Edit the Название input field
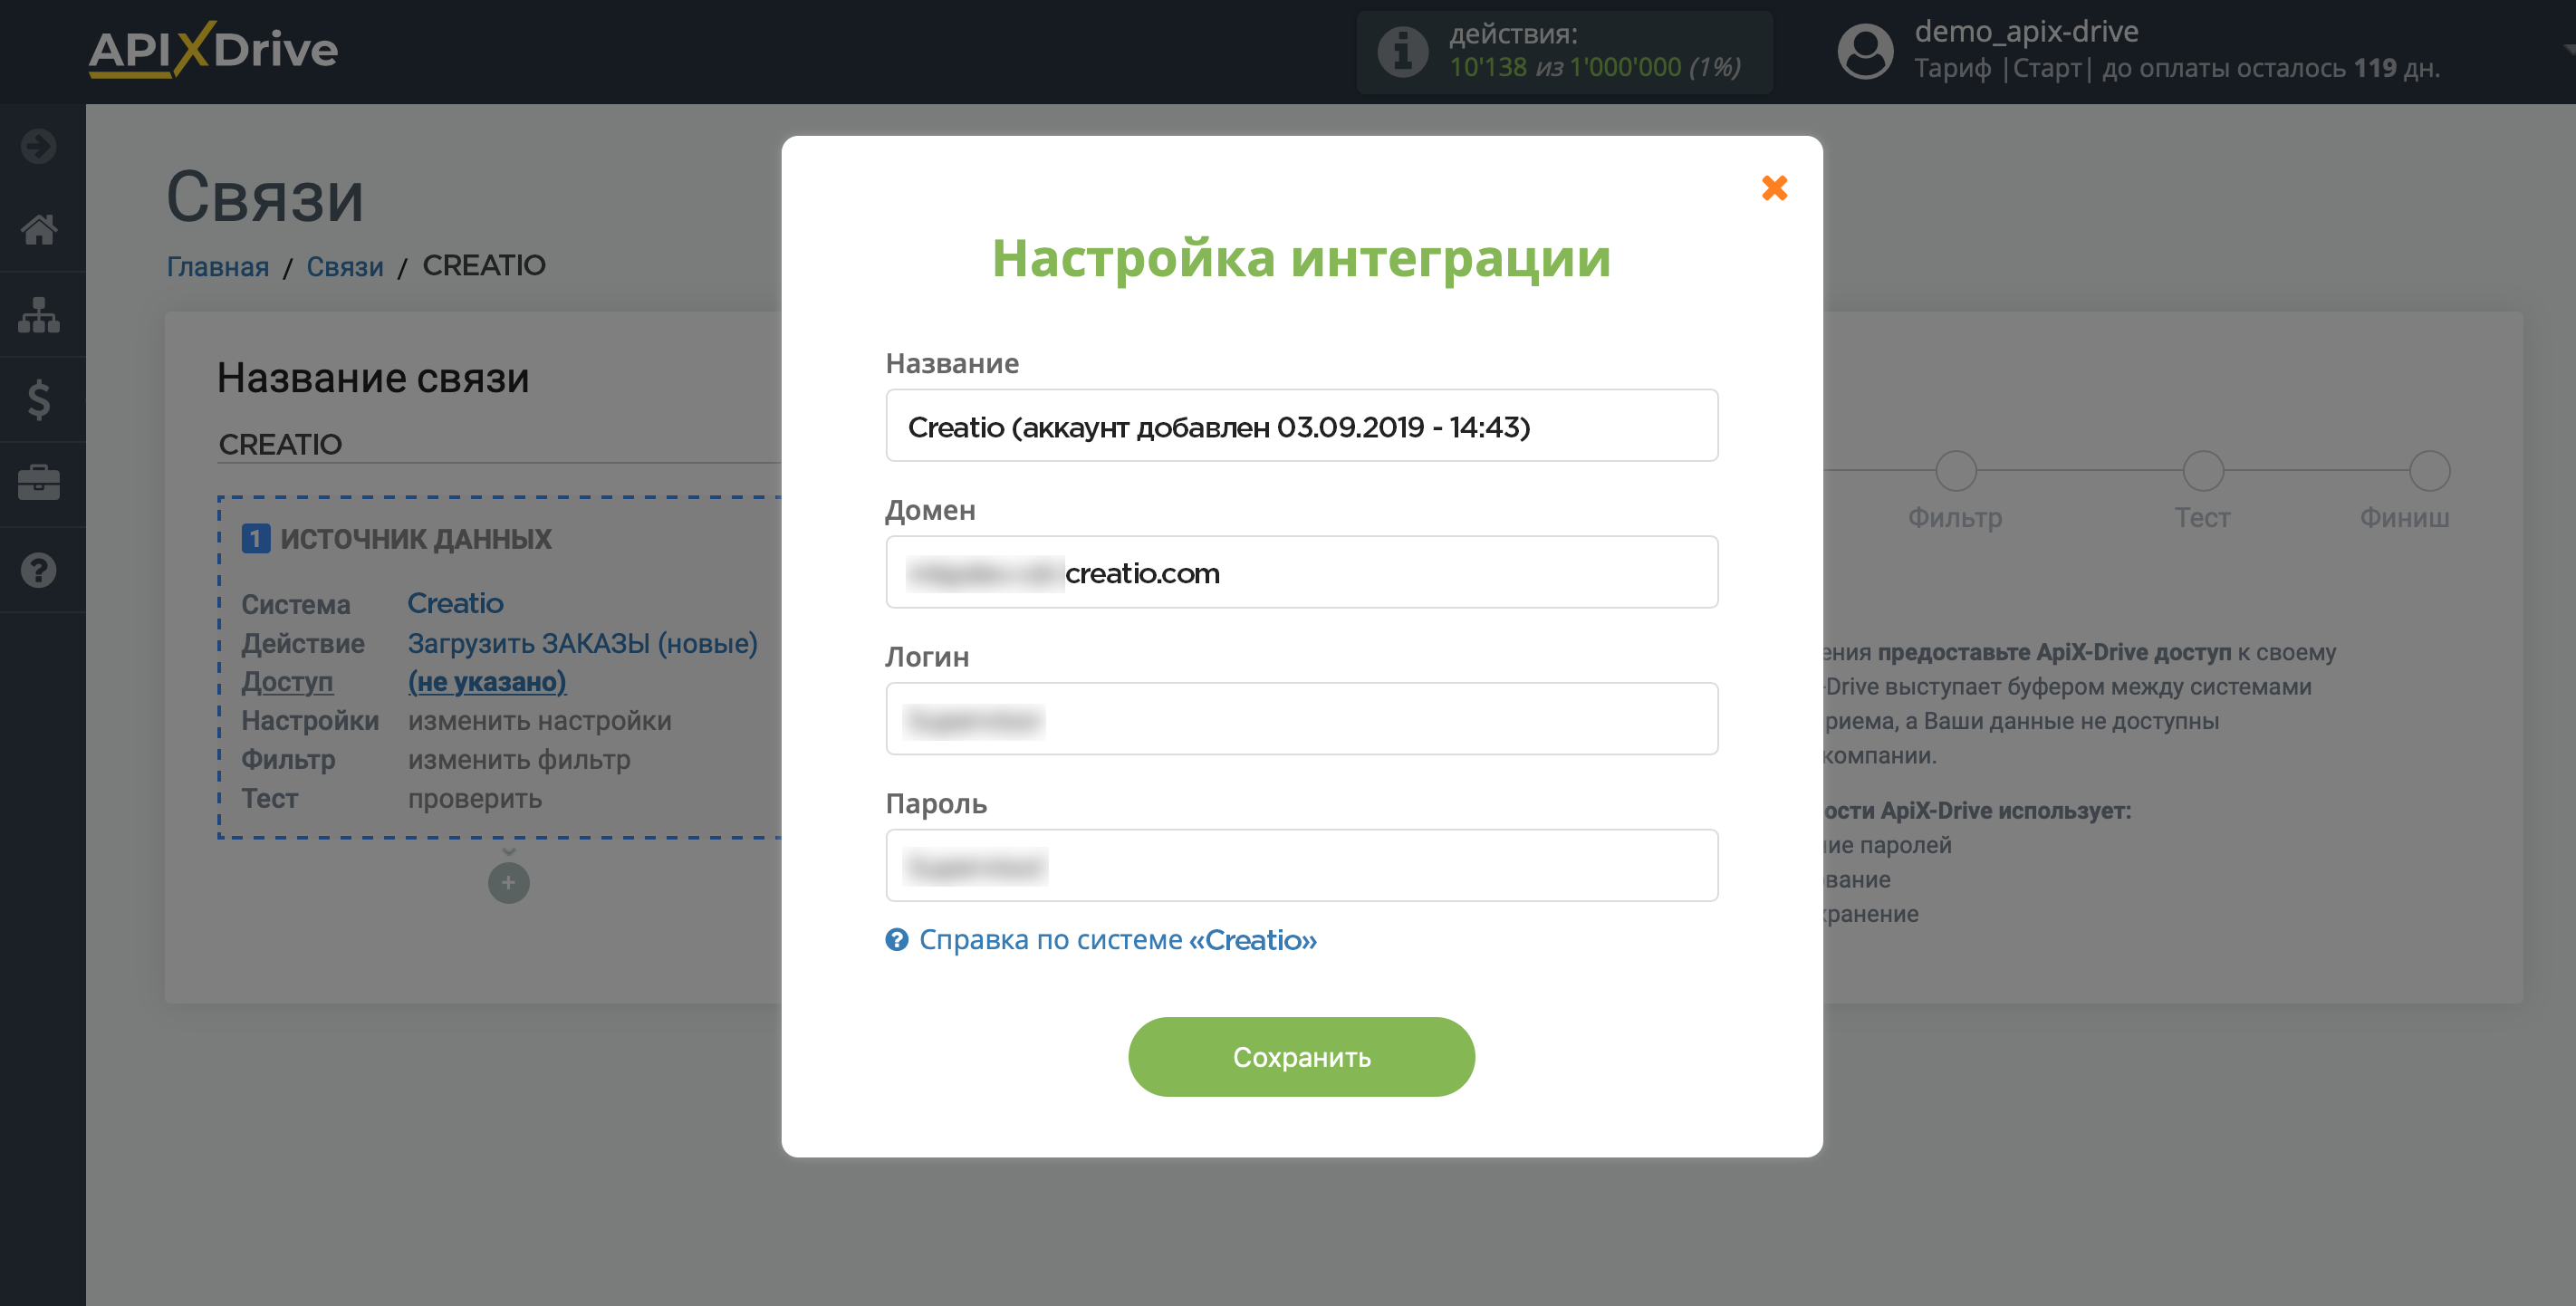 pos(1301,426)
